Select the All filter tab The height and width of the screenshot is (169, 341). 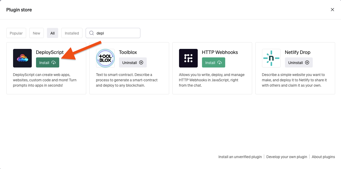click(53, 33)
